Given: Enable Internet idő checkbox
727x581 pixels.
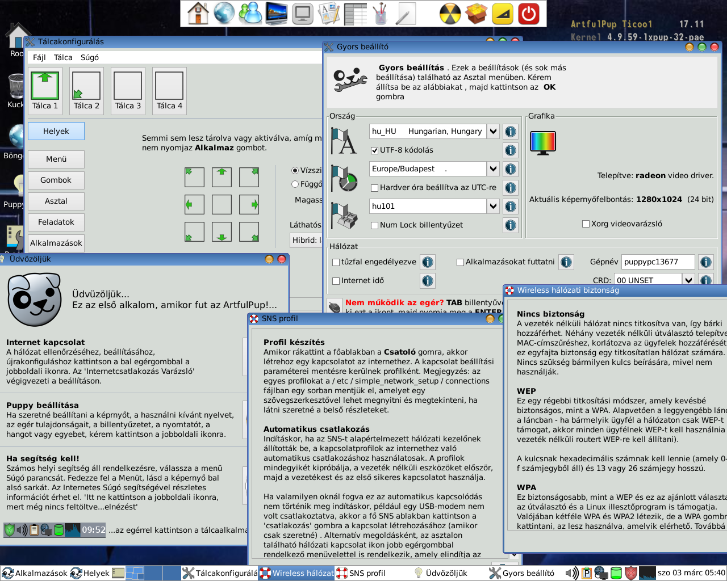Looking at the screenshot, I should coord(336,281).
